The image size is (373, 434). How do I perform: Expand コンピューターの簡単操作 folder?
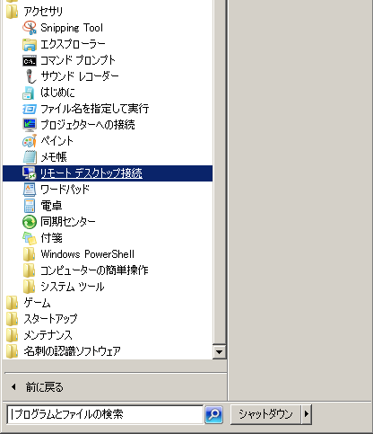pyautogui.click(x=86, y=270)
